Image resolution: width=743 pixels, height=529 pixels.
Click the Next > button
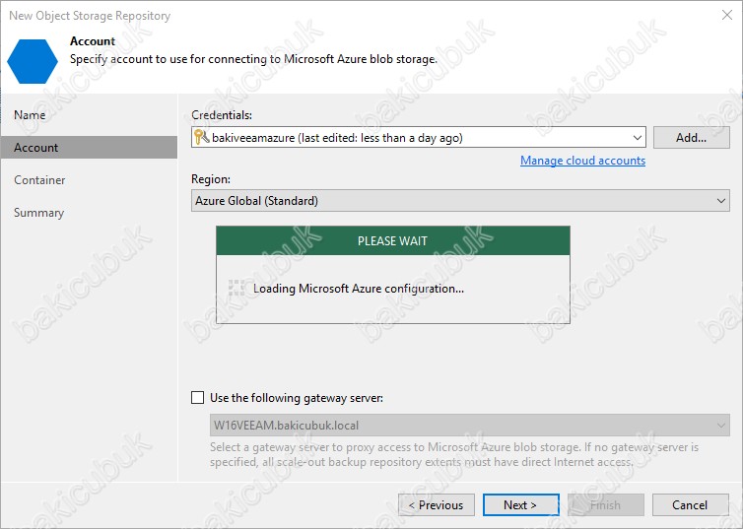[520, 504]
